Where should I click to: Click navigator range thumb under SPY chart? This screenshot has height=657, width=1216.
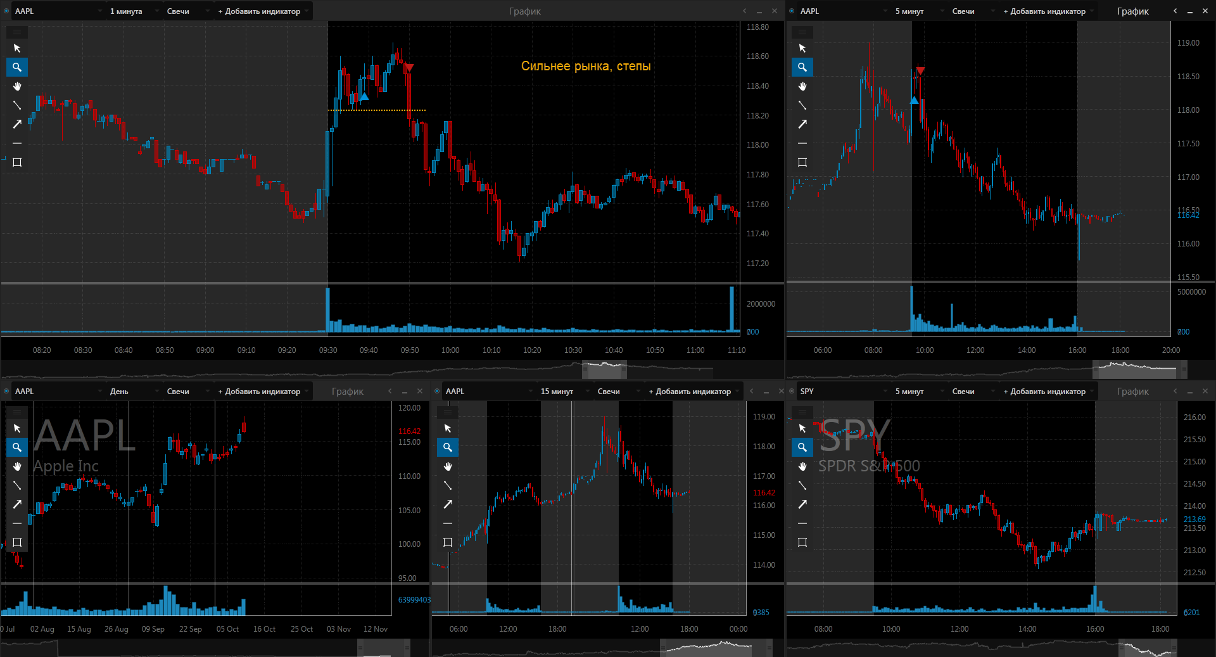[1148, 648]
